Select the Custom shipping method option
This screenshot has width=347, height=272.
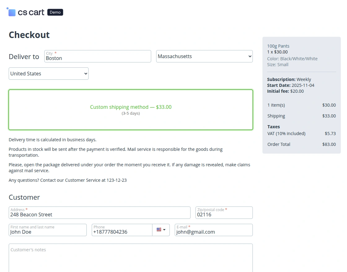[x=131, y=110]
